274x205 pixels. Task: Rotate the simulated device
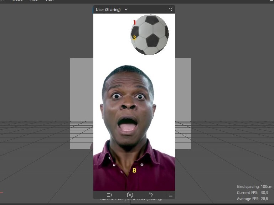click(151, 195)
